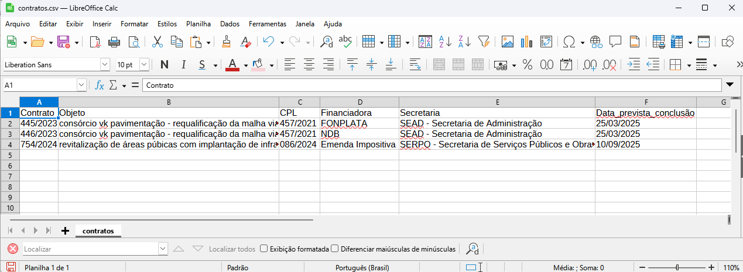Expand the Name Box A1 dropdown
Screen dimensions: 743x272
coord(81,85)
